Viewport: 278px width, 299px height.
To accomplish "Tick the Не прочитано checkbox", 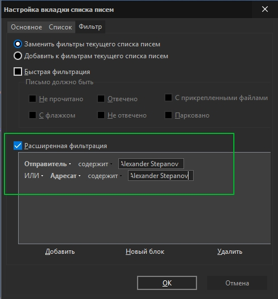I will click(x=32, y=99).
